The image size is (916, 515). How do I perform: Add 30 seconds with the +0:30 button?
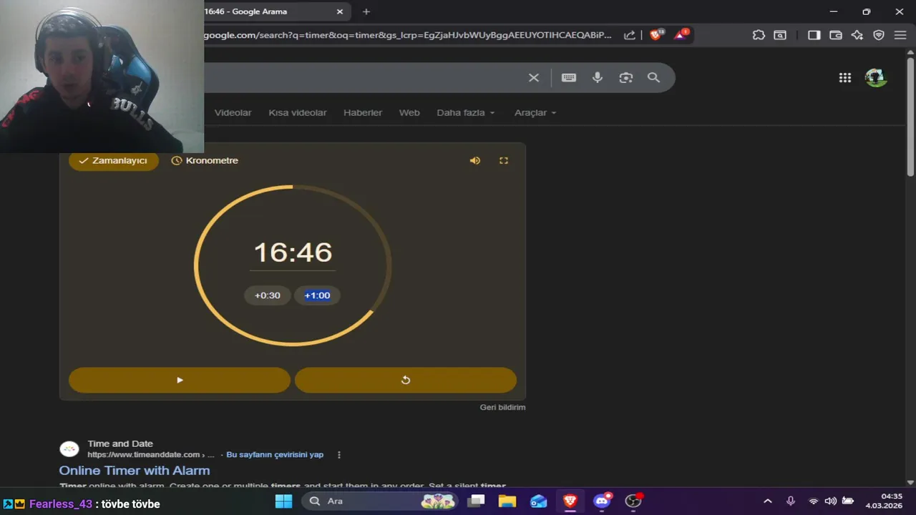(x=268, y=295)
